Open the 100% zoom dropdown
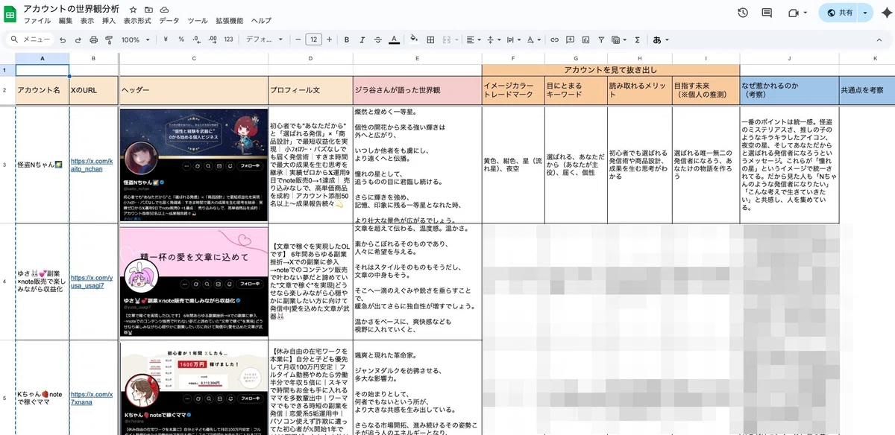This screenshot has width=895, height=435. point(135,39)
